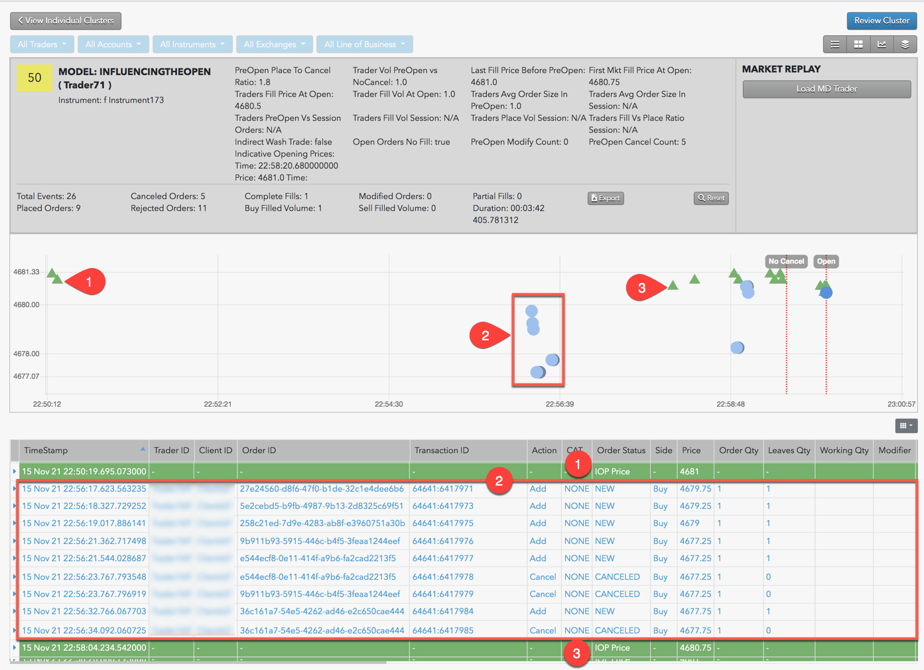The width and height of the screenshot is (924, 670).
Task: Reset the chart zoom
Action: (711, 198)
